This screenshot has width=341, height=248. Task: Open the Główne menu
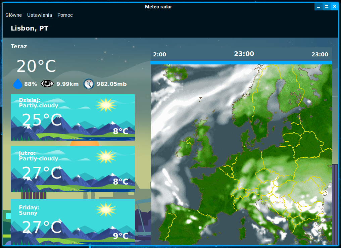[13, 15]
